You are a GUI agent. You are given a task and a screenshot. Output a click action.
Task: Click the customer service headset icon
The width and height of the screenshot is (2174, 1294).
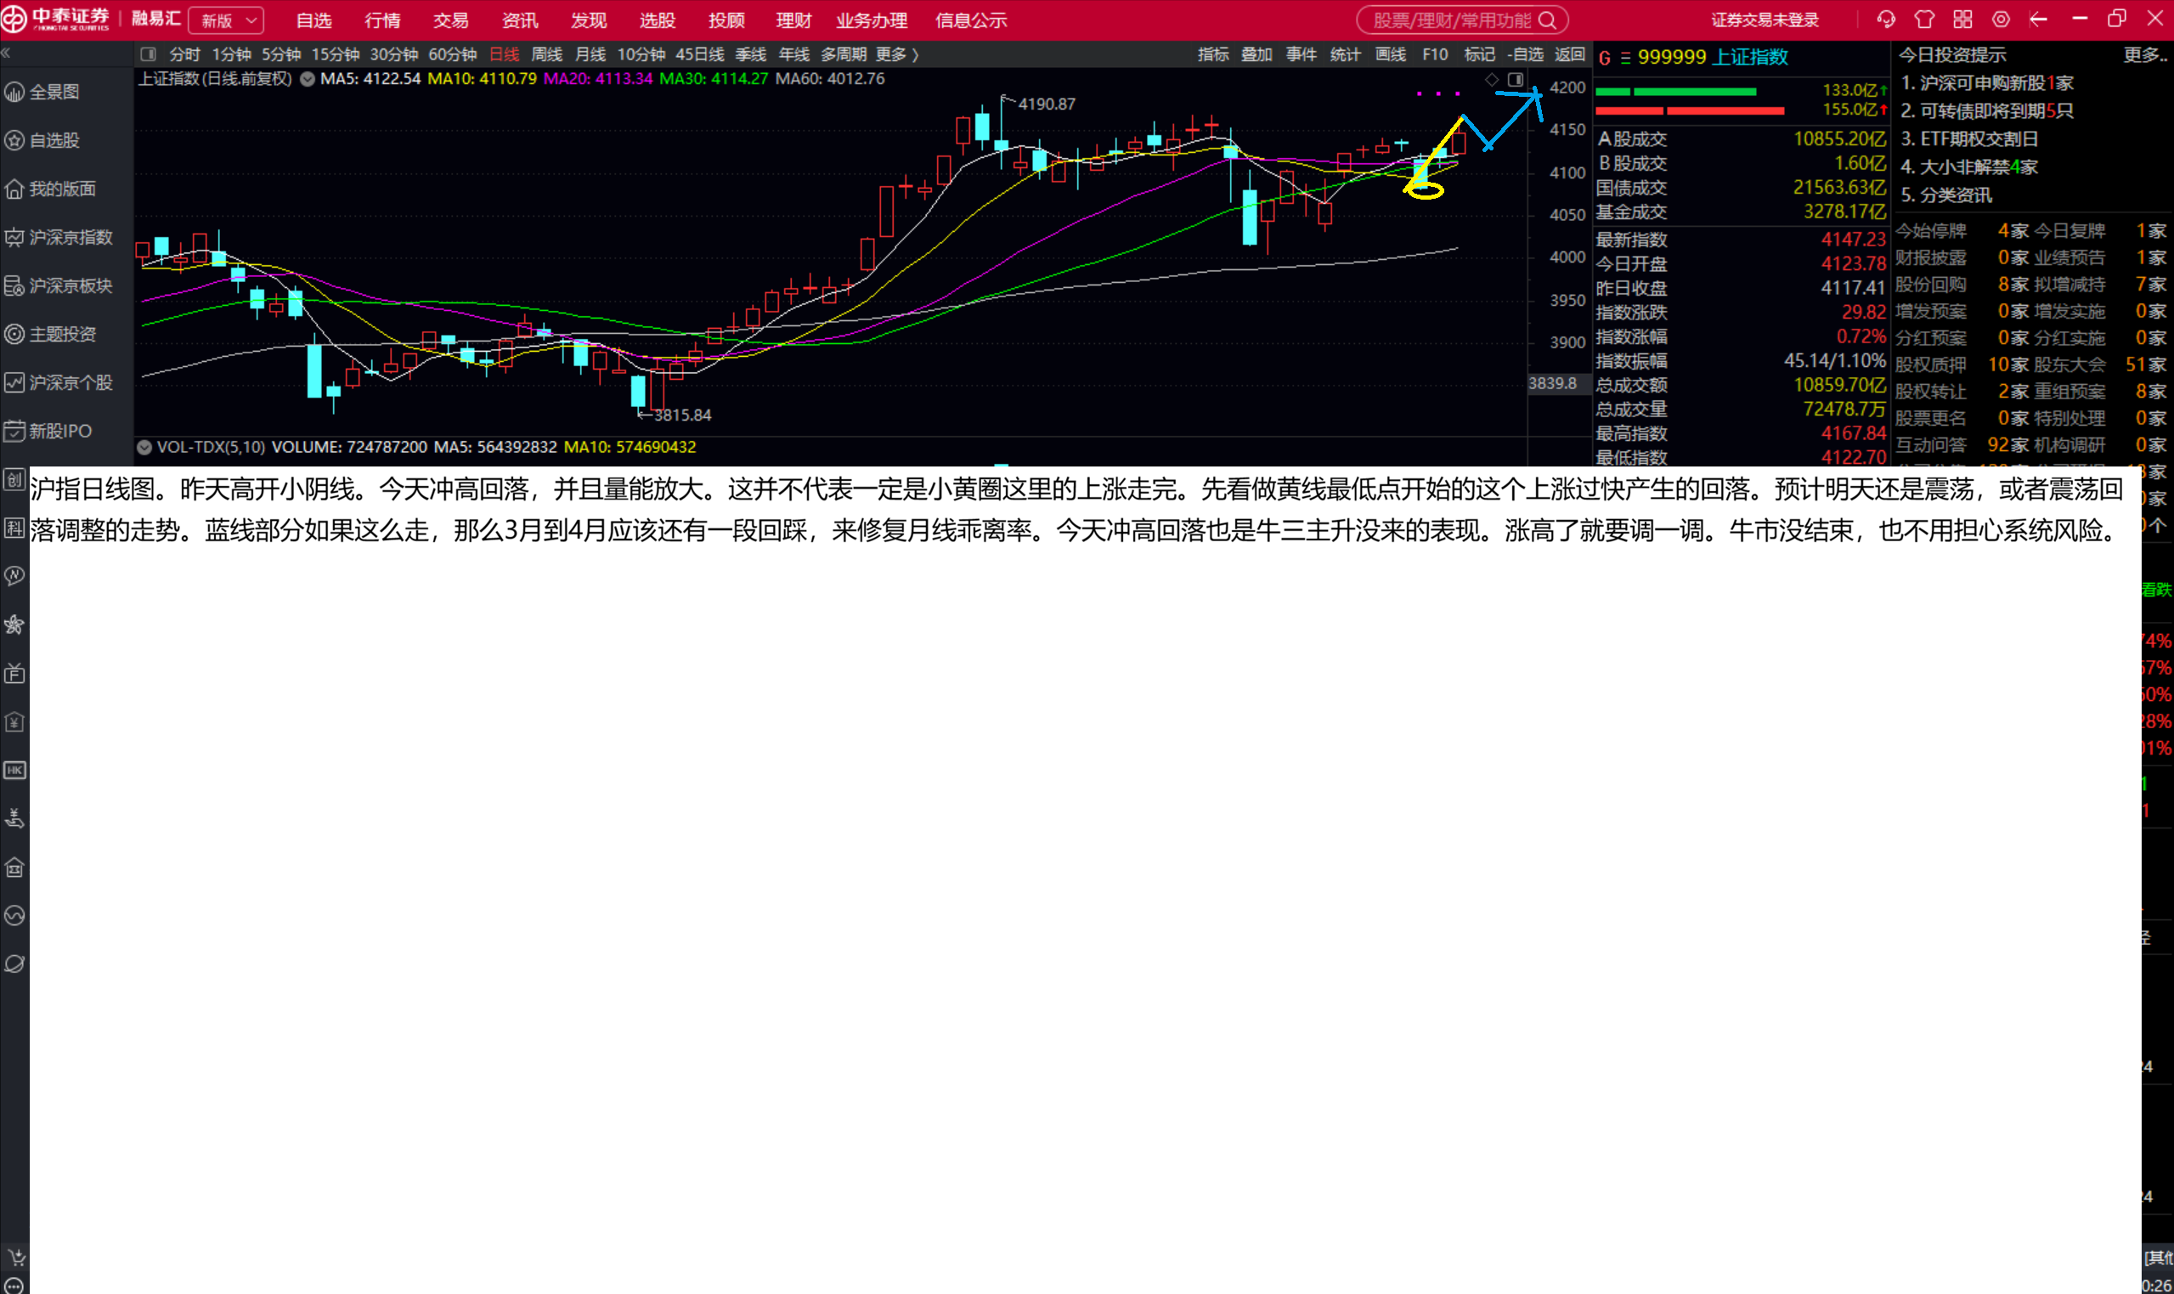(1885, 20)
